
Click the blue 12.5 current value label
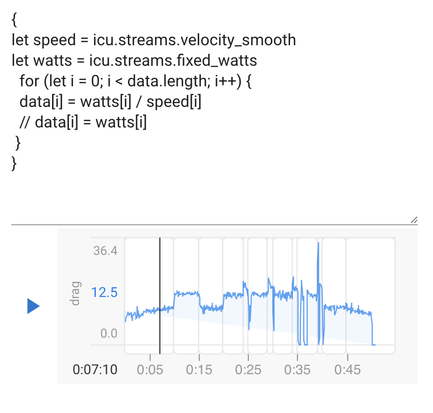pyautogui.click(x=105, y=292)
